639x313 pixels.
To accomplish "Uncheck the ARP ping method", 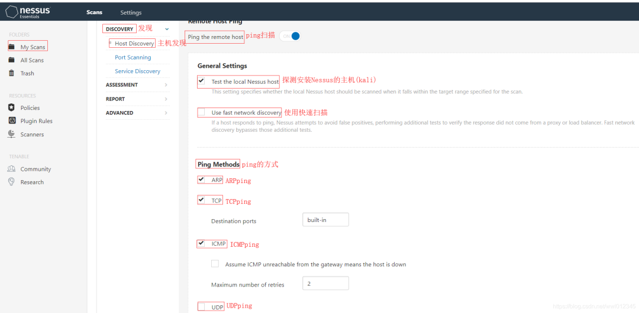I will point(201,179).
